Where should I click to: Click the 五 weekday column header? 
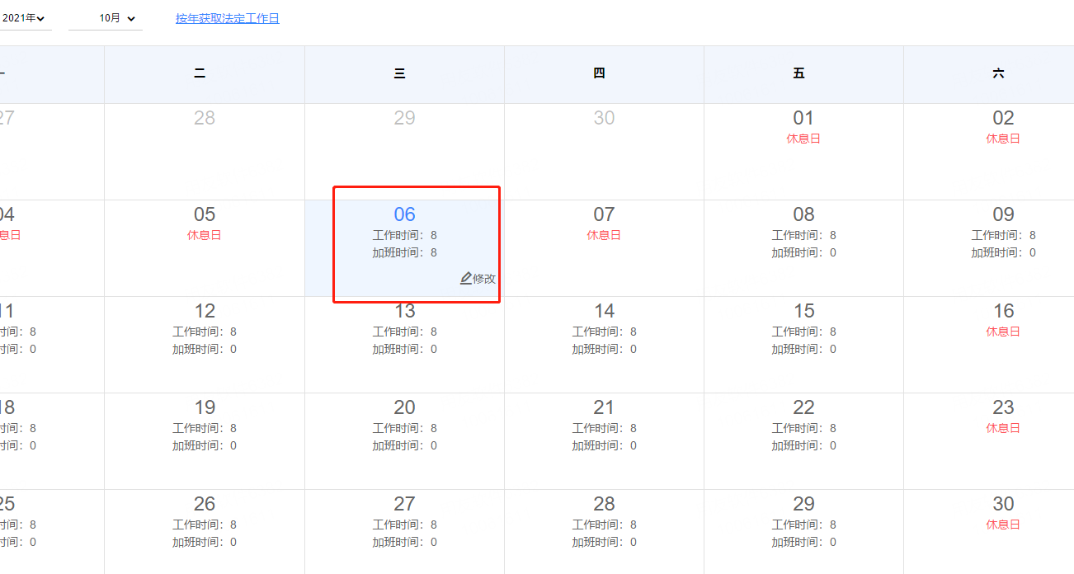coord(803,74)
